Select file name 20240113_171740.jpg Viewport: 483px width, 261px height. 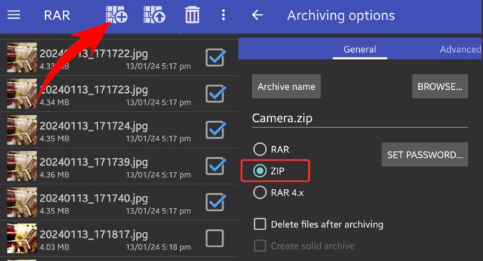pyautogui.click(x=94, y=198)
